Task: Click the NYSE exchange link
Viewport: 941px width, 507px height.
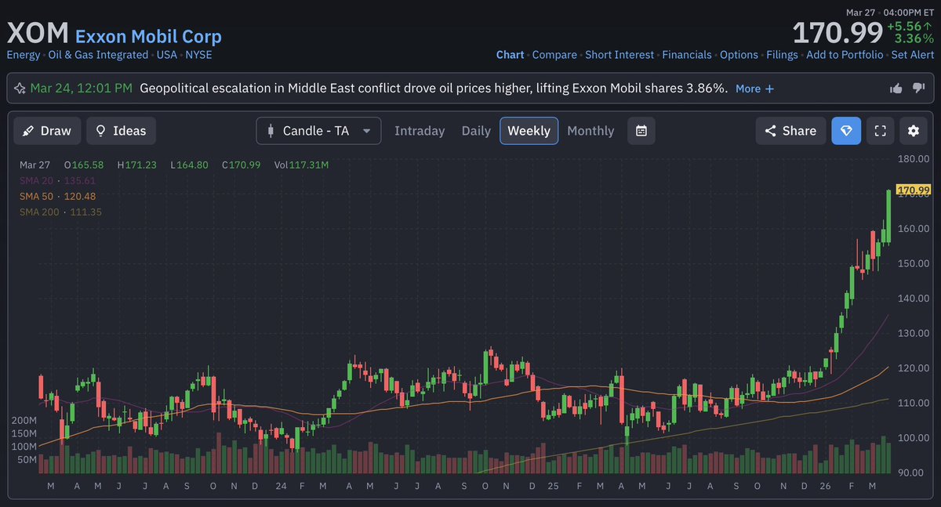Action: point(198,55)
